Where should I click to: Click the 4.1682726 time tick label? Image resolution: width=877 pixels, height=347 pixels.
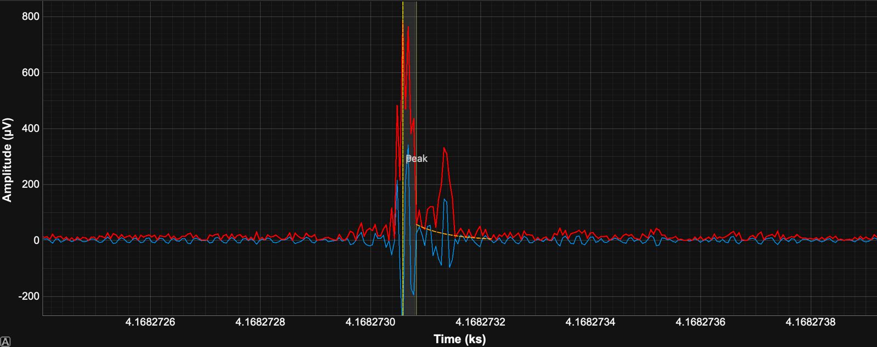point(150,322)
